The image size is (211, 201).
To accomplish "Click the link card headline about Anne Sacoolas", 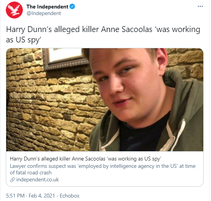I will coord(86,159).
